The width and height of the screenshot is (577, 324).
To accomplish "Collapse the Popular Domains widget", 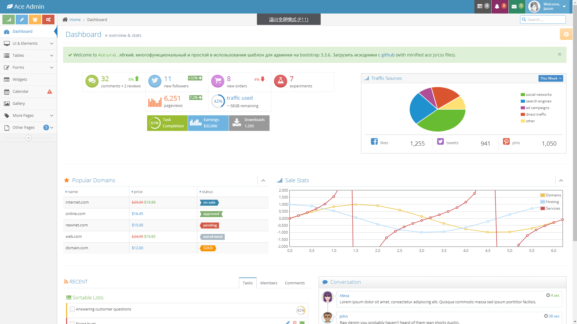I will click(x=263, y=180).
